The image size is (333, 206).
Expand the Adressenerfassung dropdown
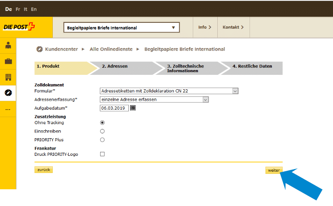point(154,99)
